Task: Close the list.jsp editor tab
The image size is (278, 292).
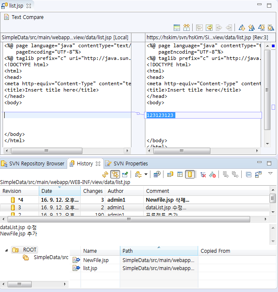Action: click(29, 6)
